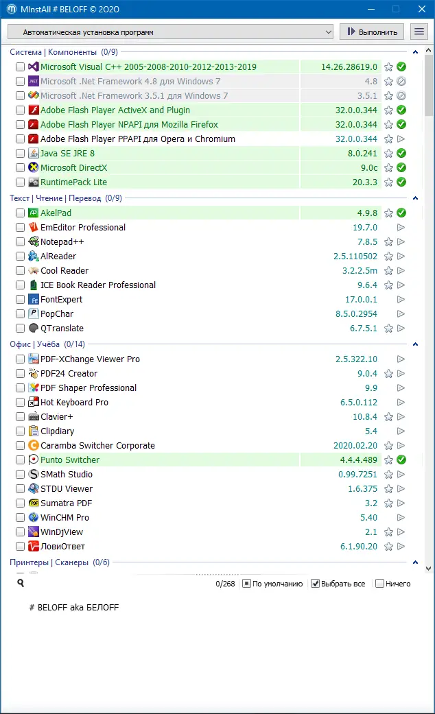
Task: Check the 'Ничего' option
Action: [379, 584]
